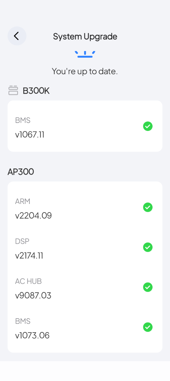The width and height of the screenshot is (170, 381).
Task: Open the B300K BMS v1067.11 row
Action: 85,126
